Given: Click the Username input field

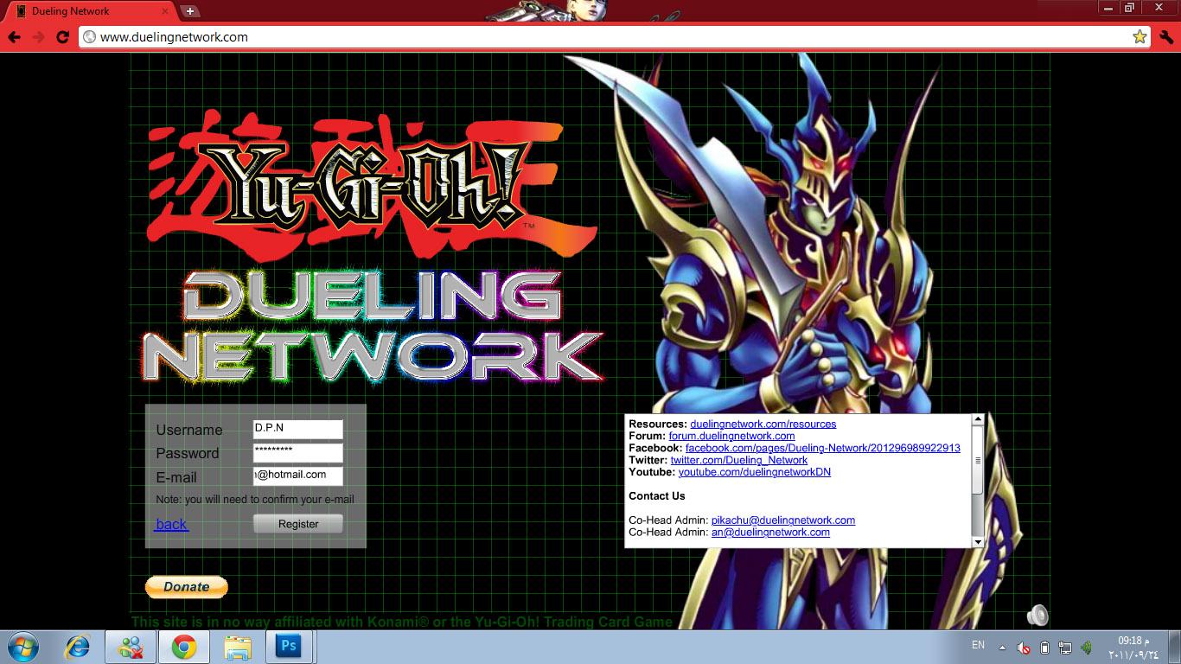Looking at the screenshot, I should tap(298, 430).
